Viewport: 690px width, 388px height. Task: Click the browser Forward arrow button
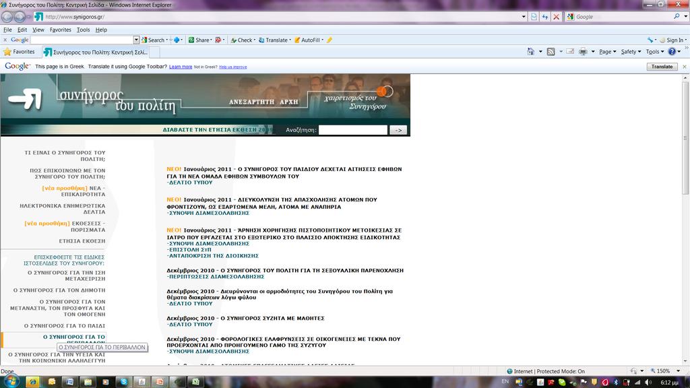(20, 17)
